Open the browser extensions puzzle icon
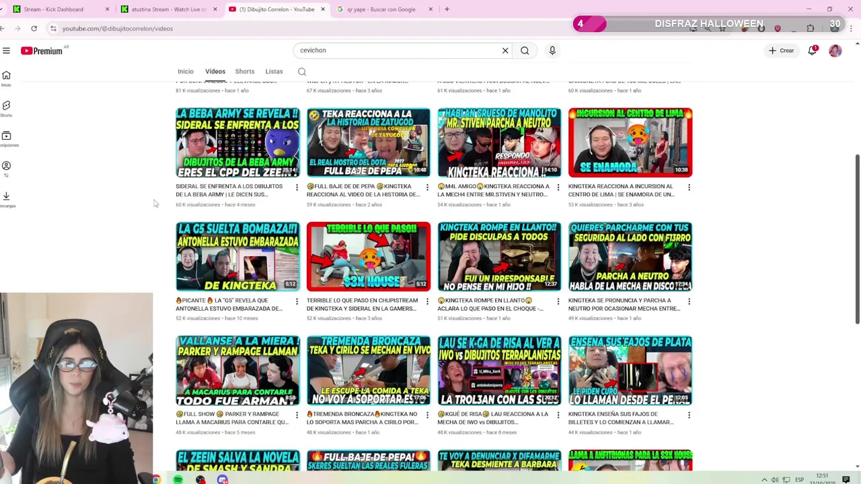This screenshot has height=484, width=861. [811, 28]
